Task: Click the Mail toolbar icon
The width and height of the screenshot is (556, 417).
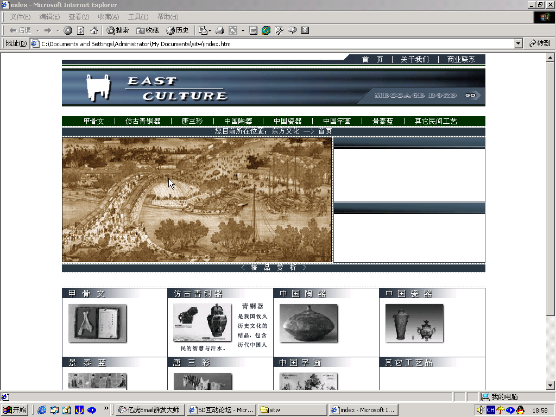Action: point(203,30)
